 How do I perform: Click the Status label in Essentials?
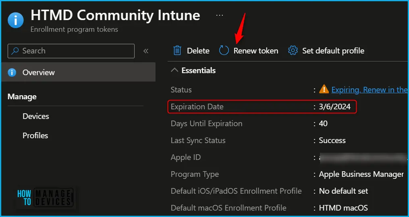[x=181, y=90]
